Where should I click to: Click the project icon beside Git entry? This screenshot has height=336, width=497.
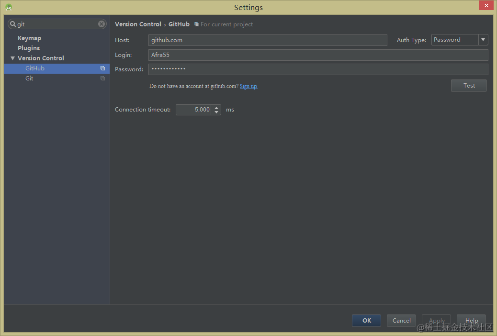pos(102,78)
